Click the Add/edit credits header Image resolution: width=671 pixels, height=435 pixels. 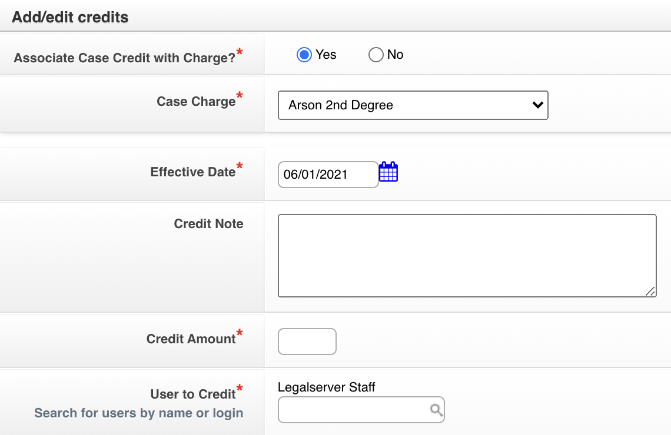tap(69, 17)
